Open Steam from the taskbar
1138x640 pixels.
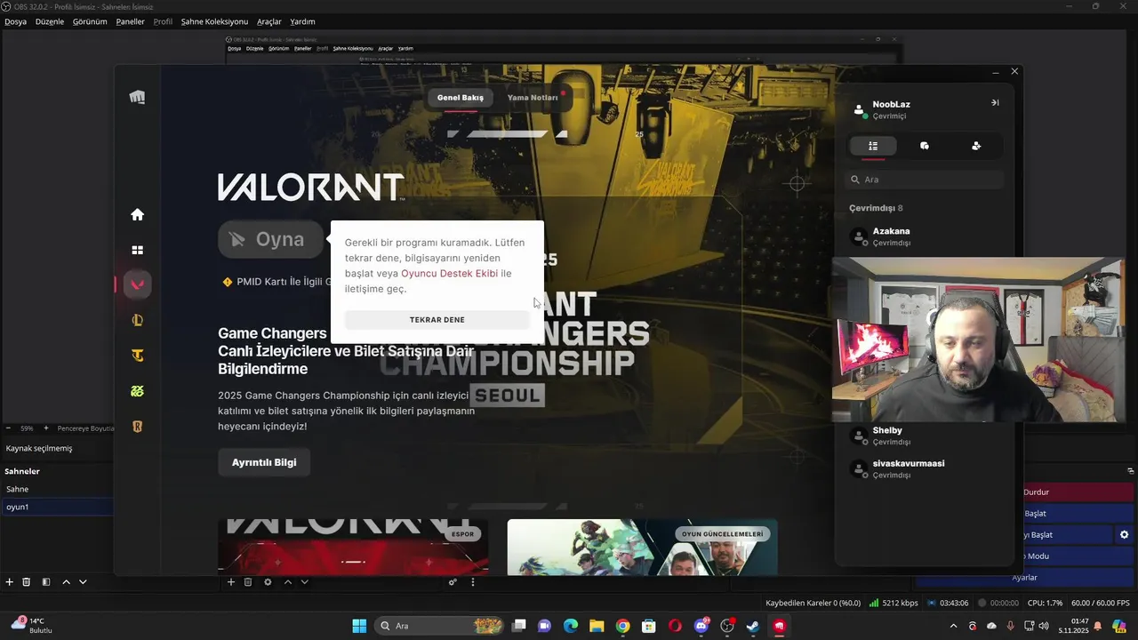(752, 626)
